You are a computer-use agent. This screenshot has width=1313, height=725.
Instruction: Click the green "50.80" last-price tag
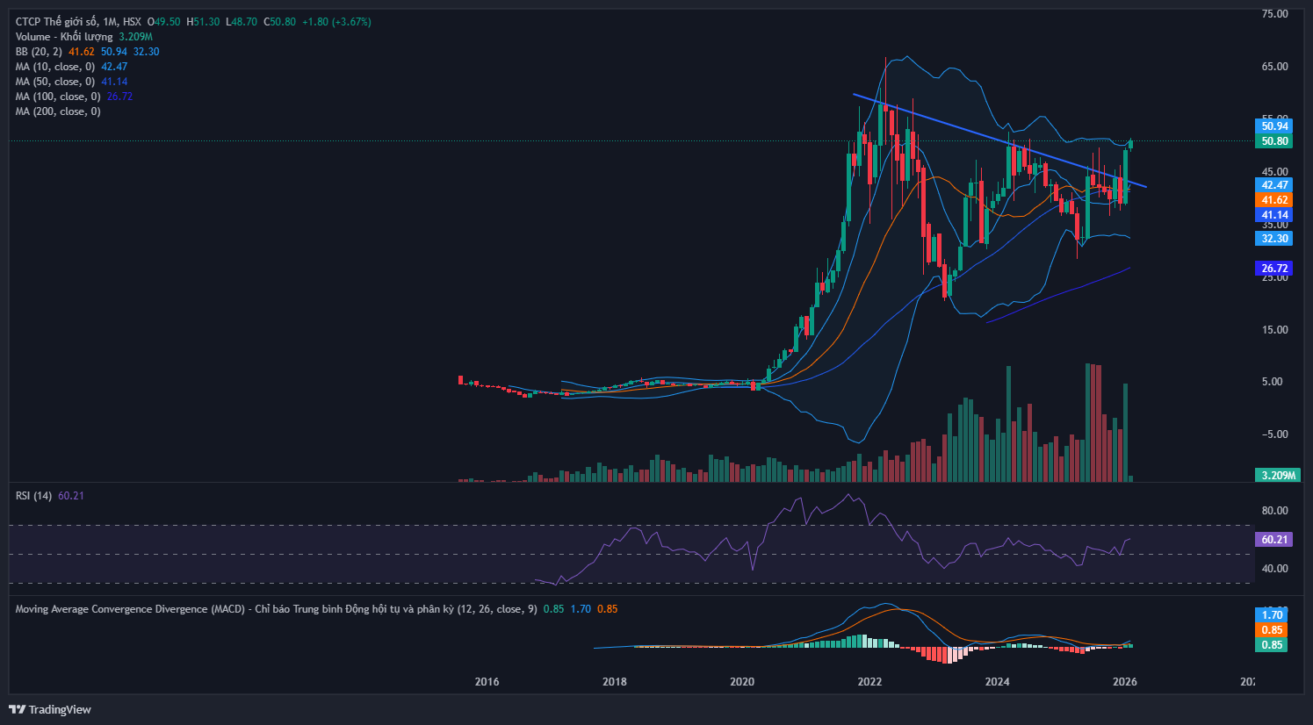click(1274, 141)
